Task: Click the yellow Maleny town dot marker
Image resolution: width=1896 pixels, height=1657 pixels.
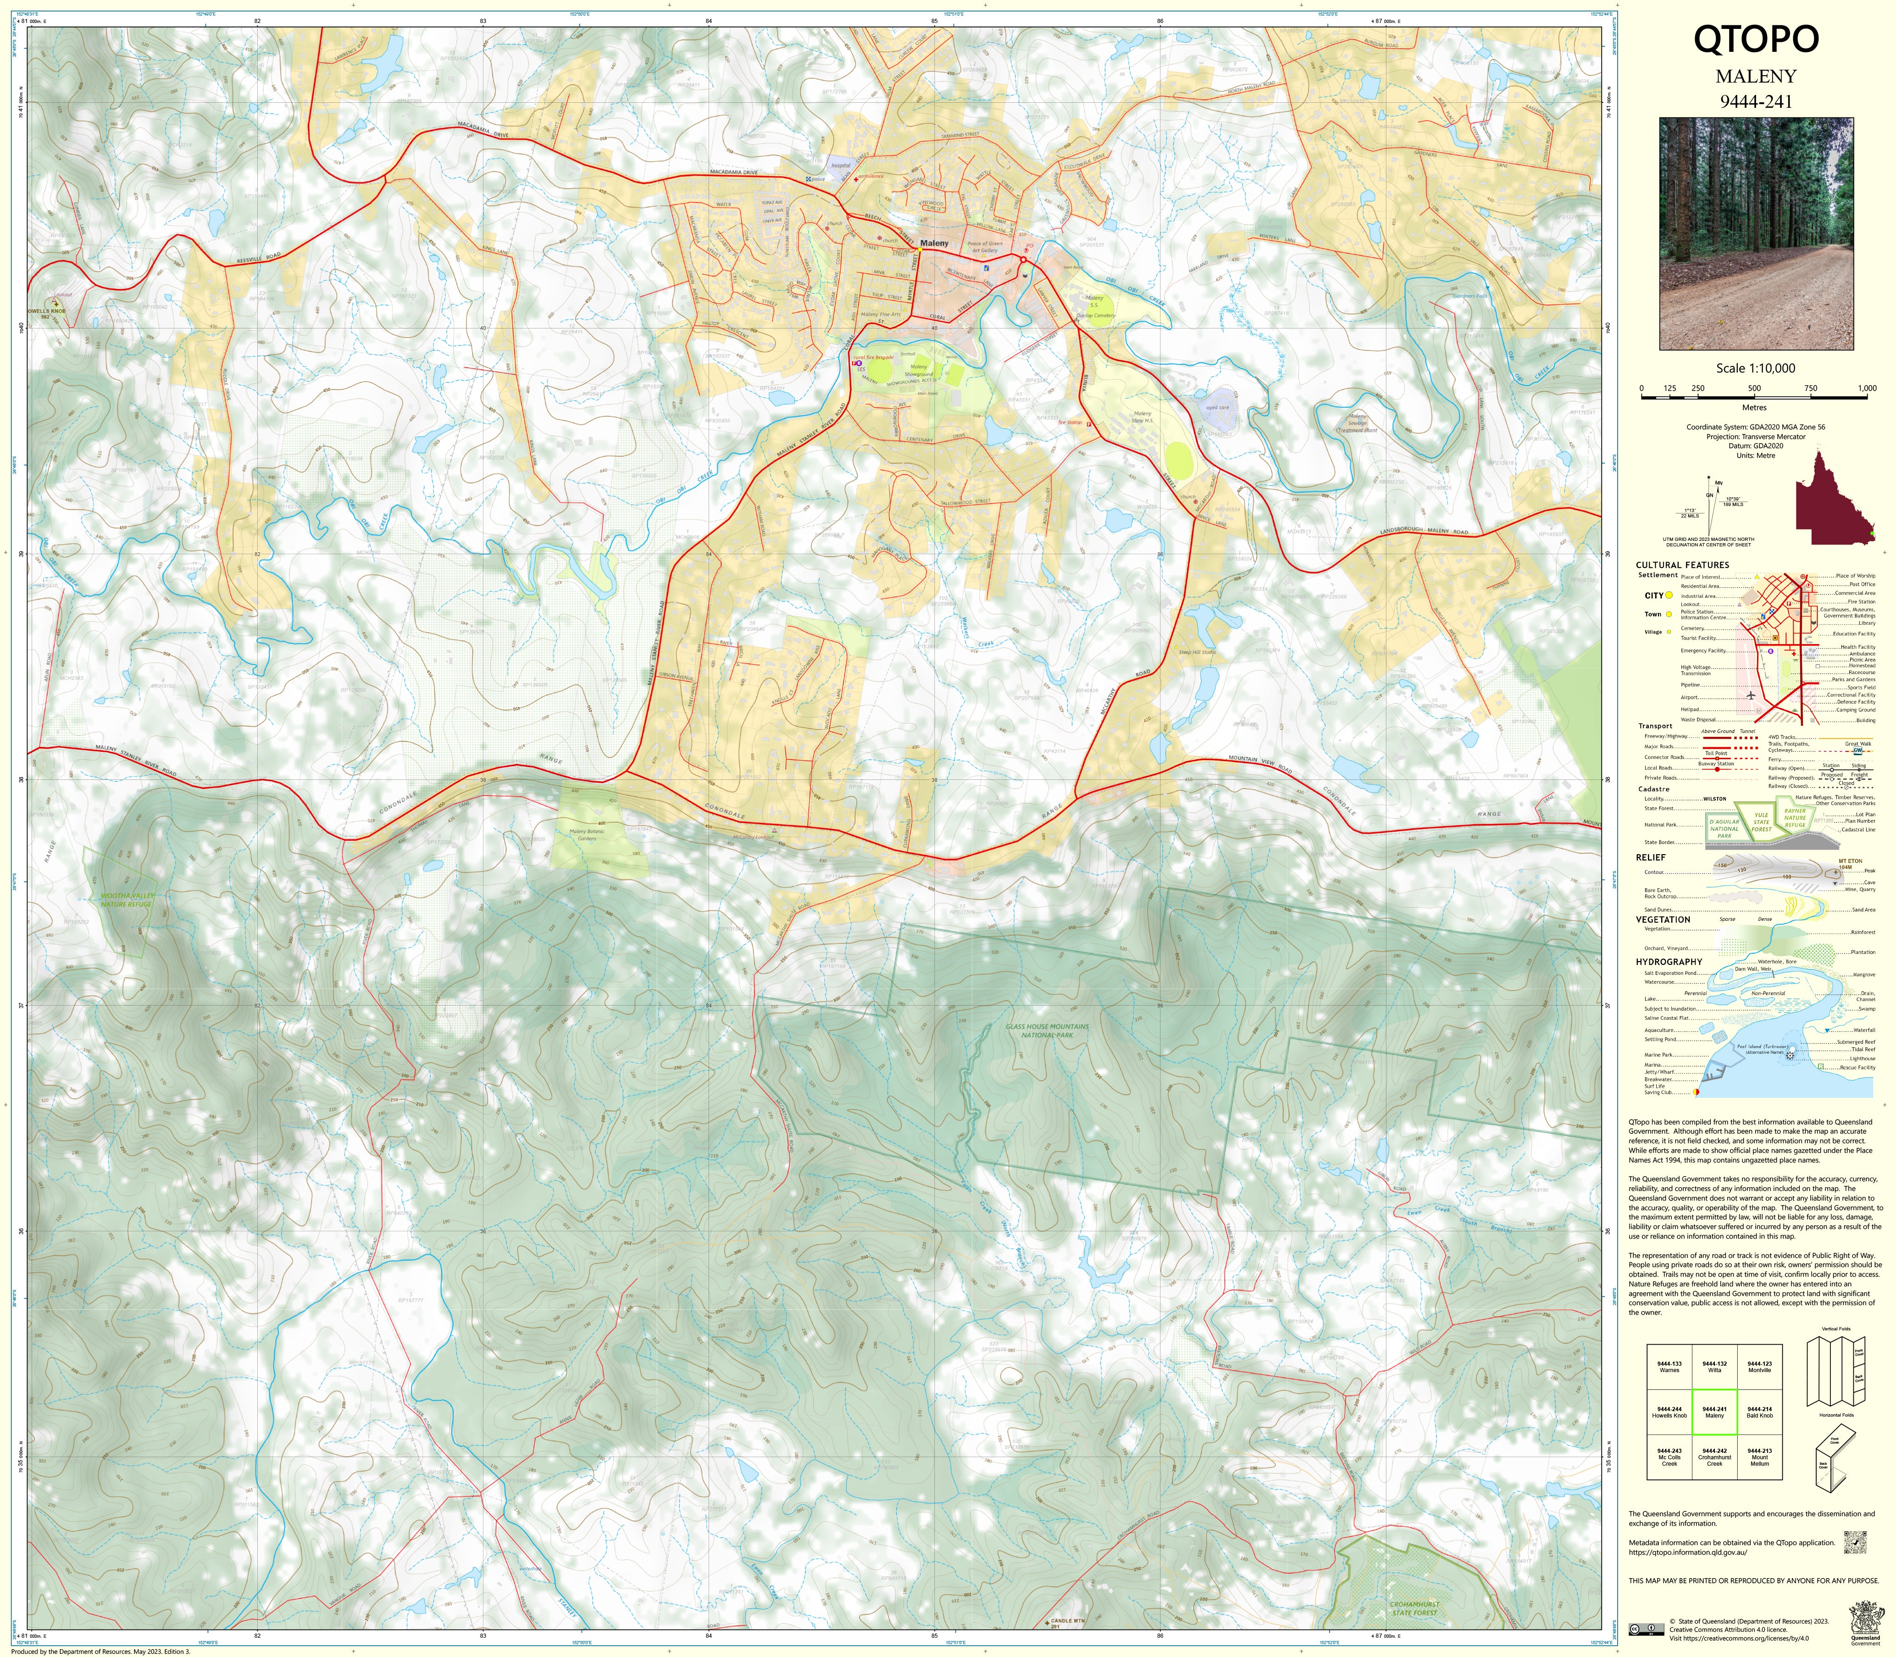Action: (x=920, y=250)
